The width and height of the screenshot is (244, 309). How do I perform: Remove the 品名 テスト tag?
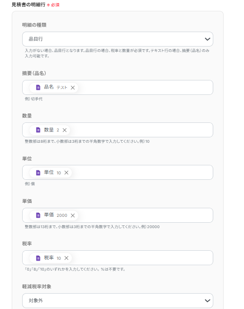click(73, 88)
